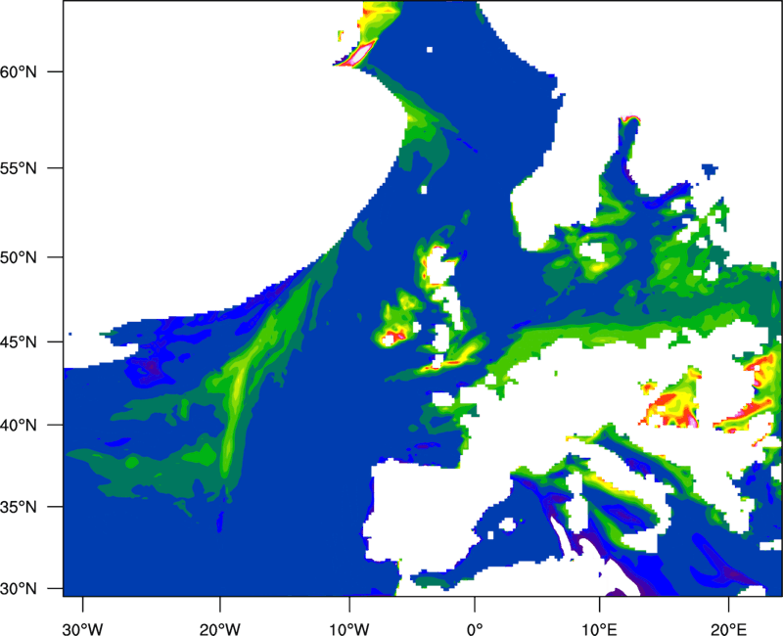Click the 60°N latitude label
Viewport: 783px width, 636px height.
point(19,71)
